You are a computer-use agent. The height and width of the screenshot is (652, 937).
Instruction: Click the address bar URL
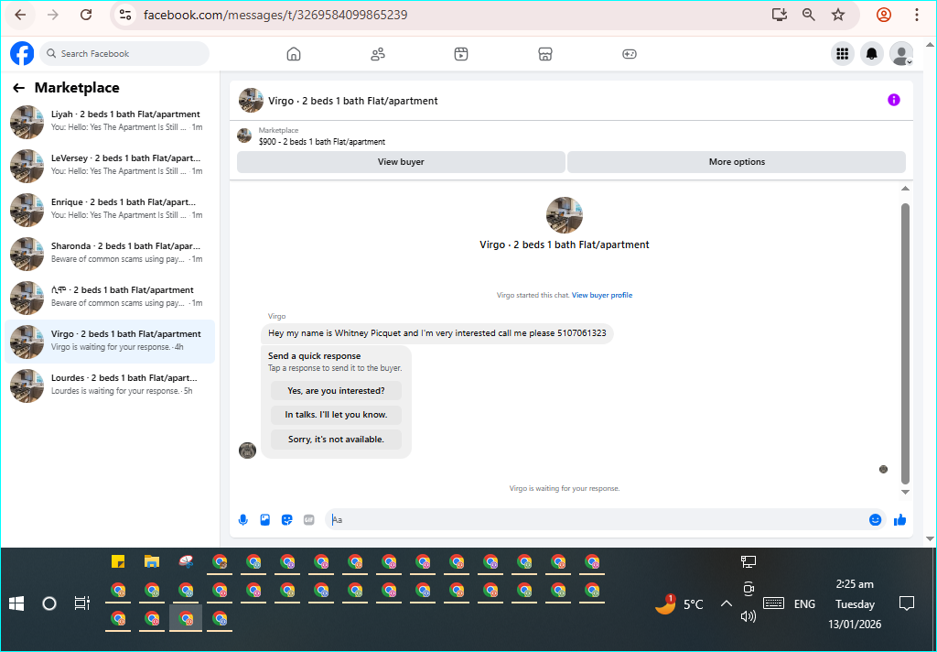tap(275, 15)
